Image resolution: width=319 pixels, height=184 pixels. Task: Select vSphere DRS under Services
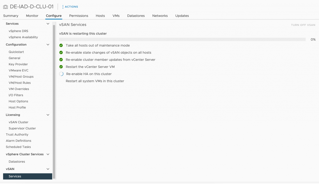[x=18, y=31]
